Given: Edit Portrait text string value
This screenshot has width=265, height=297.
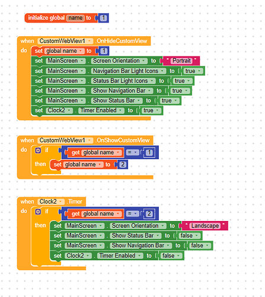Looking at the screenshot, I should coord(181,61).
